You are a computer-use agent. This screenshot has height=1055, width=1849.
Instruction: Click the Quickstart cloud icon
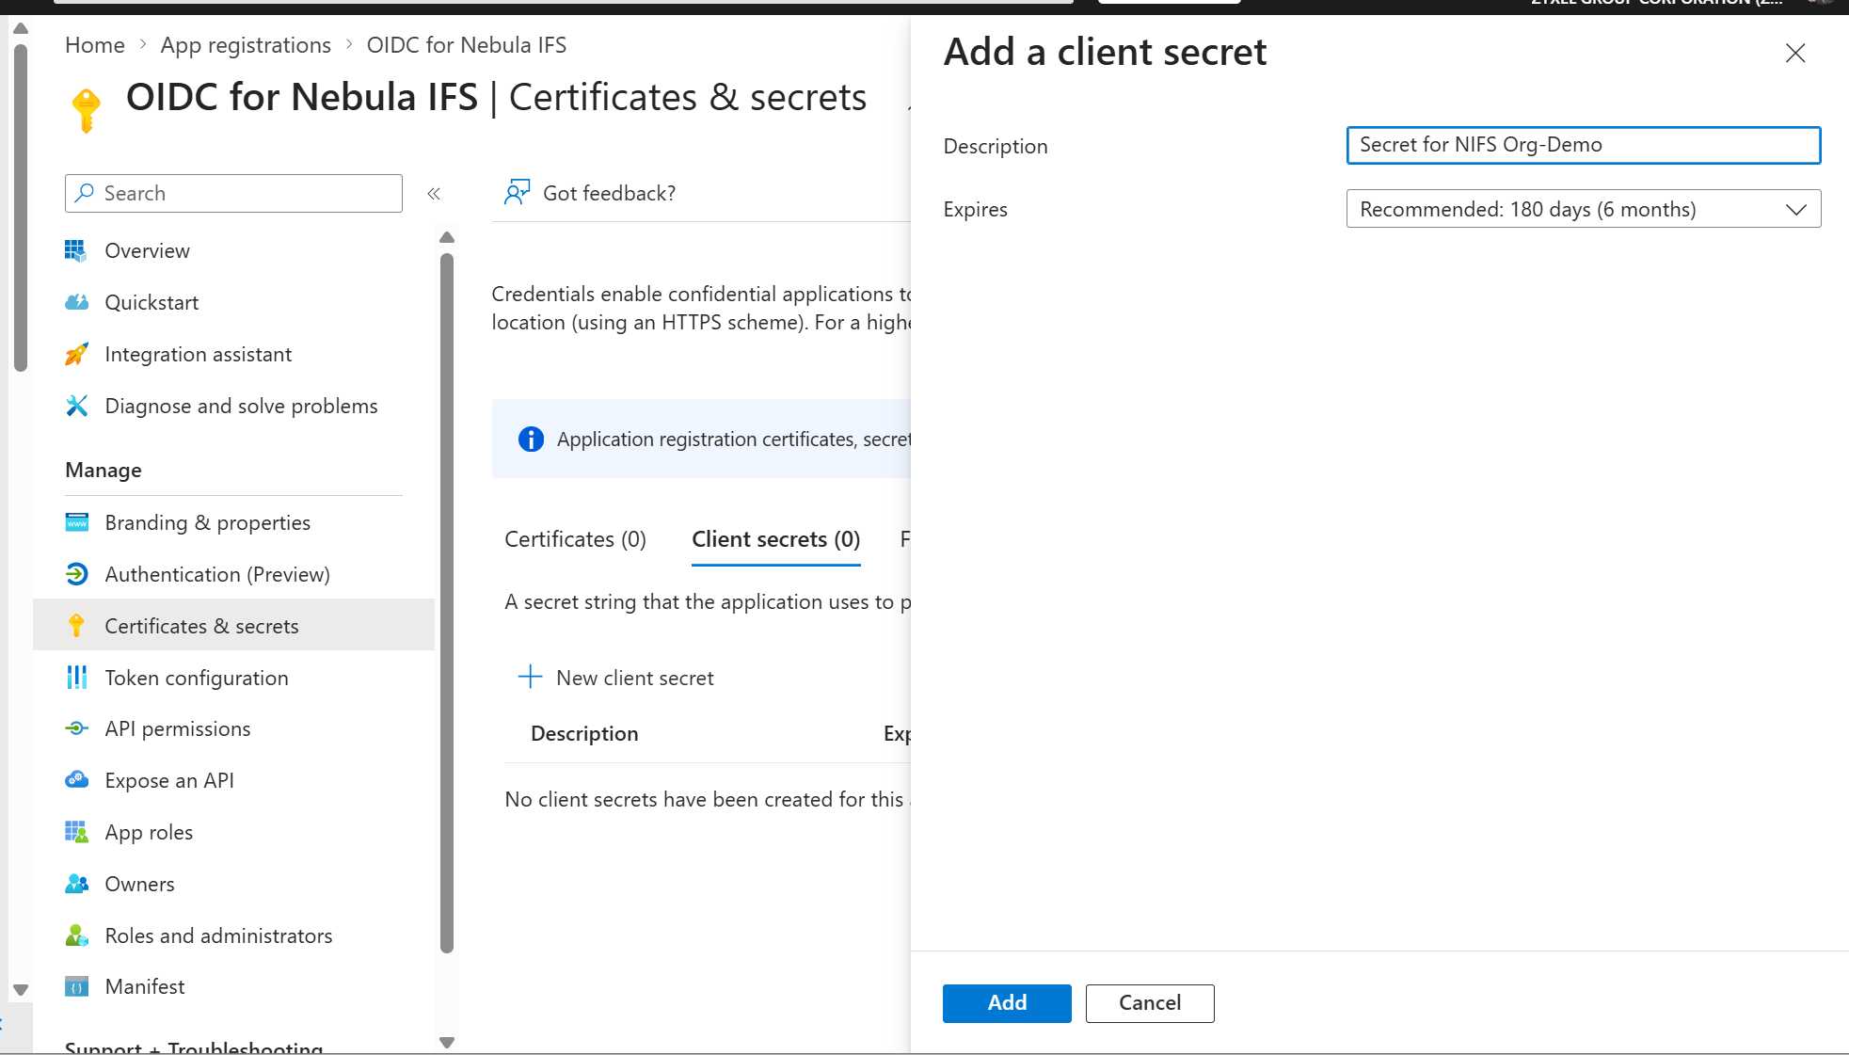pos(76,302)
